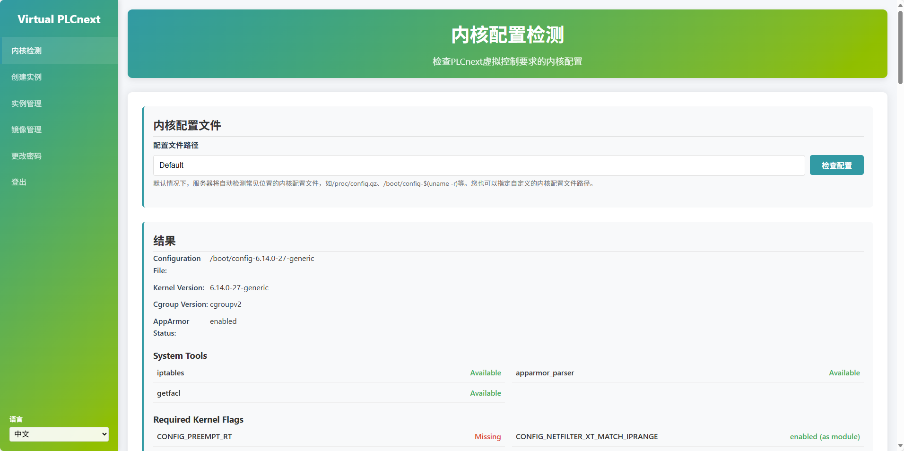
Task: Click the Kernel Version value 6.14.0-27-generic
Action: [x=239, y=288]
